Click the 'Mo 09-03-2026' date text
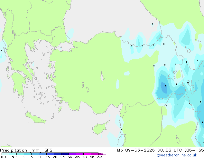Screen dimensions: 204x158 click(136, 150)
